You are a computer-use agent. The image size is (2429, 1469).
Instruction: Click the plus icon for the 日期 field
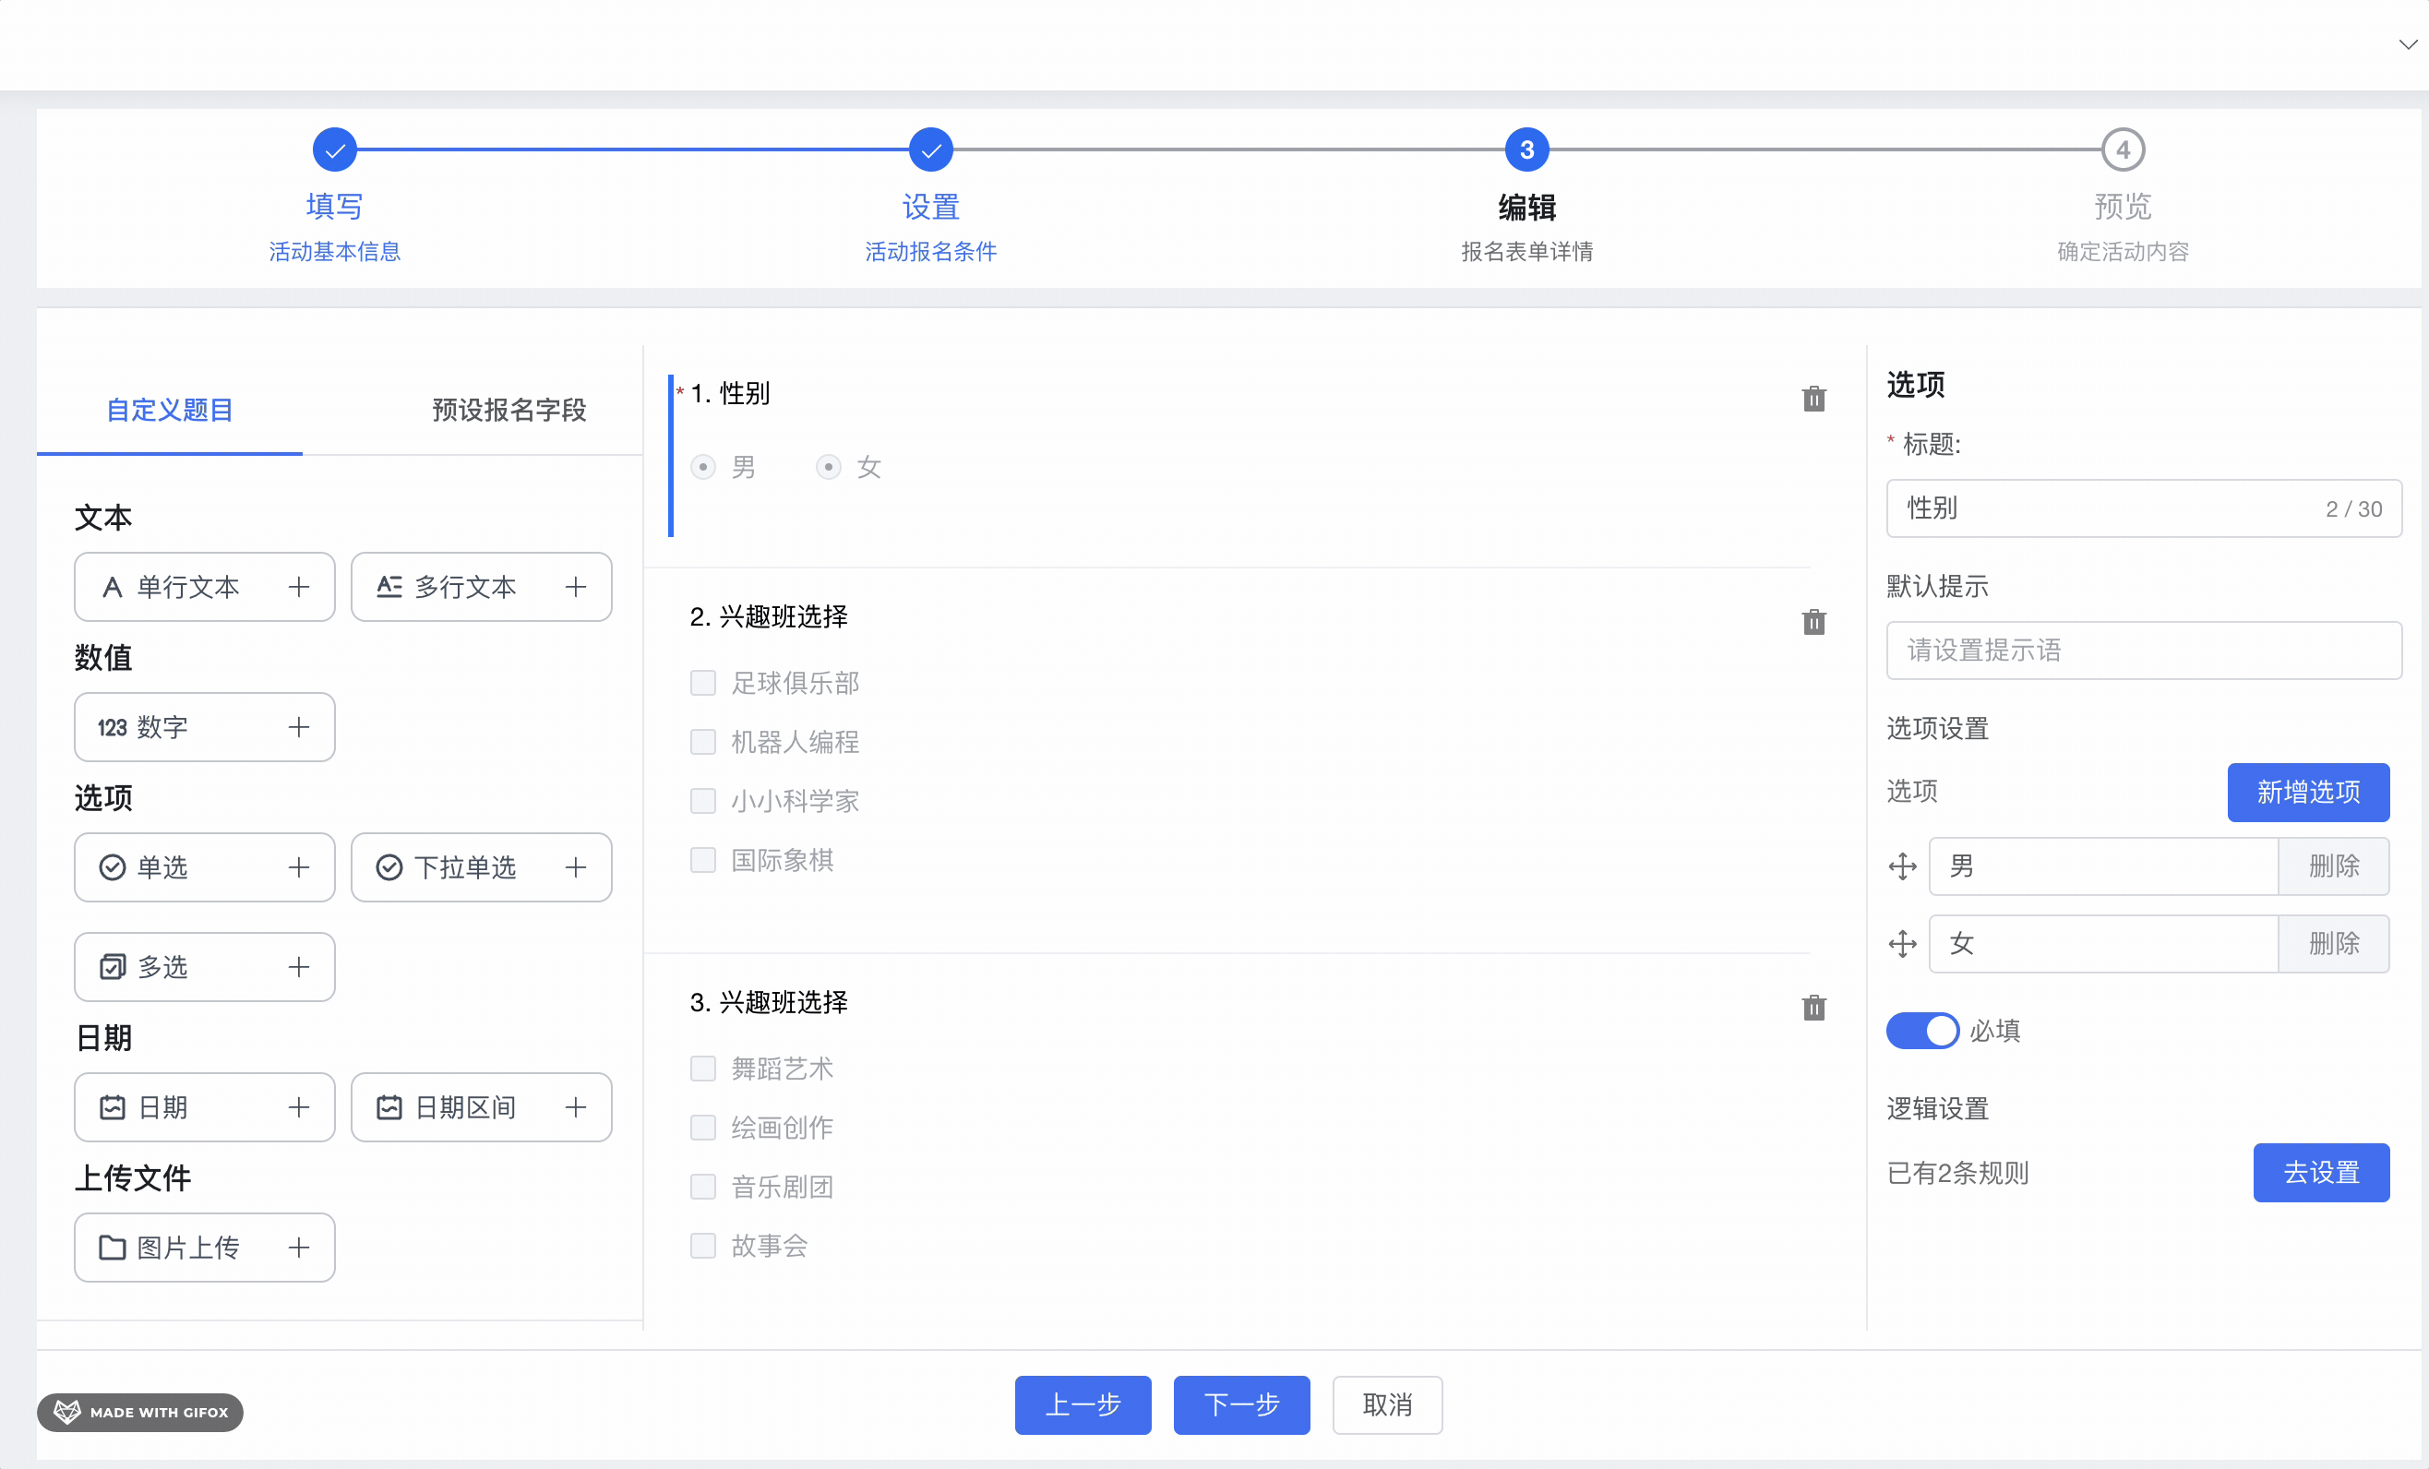[x=299, y=1107]
